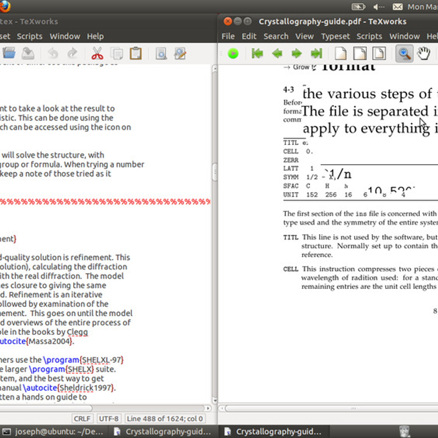Enable Fit to Window page view
The image size is (438, 438).
(379, 53)
